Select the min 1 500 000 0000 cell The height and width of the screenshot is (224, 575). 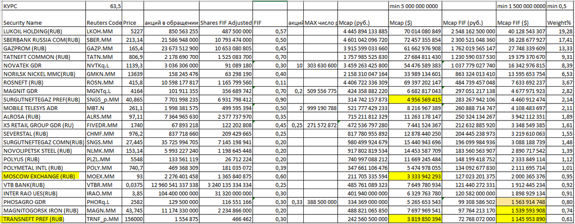521,5
